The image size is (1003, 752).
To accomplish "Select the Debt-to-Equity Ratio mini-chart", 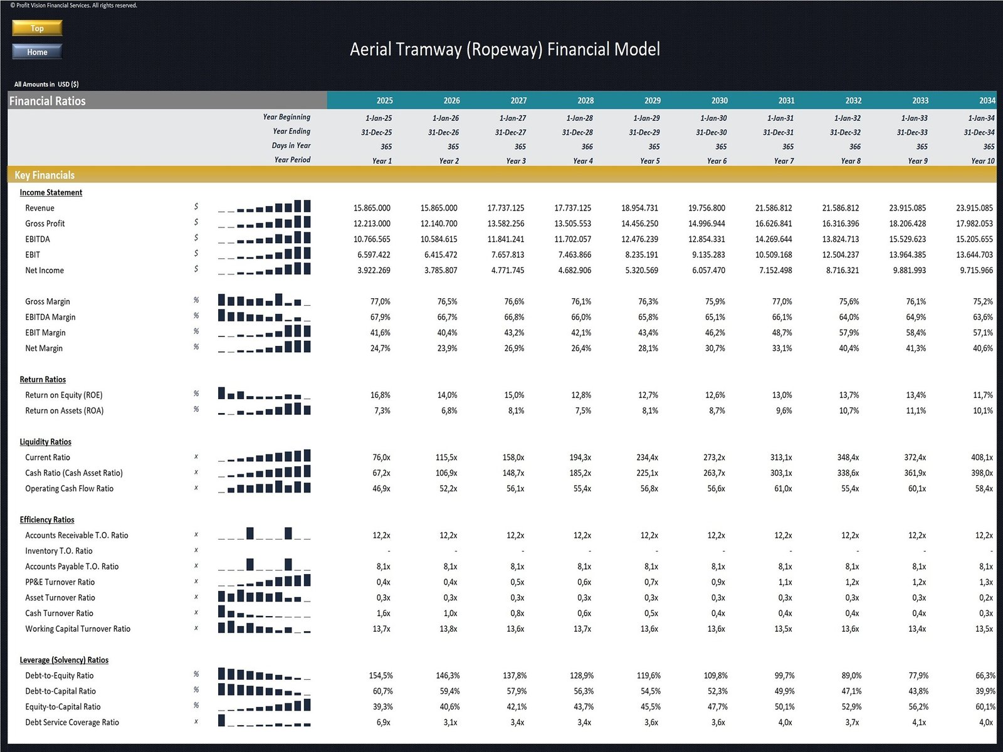I will [263, 674].
